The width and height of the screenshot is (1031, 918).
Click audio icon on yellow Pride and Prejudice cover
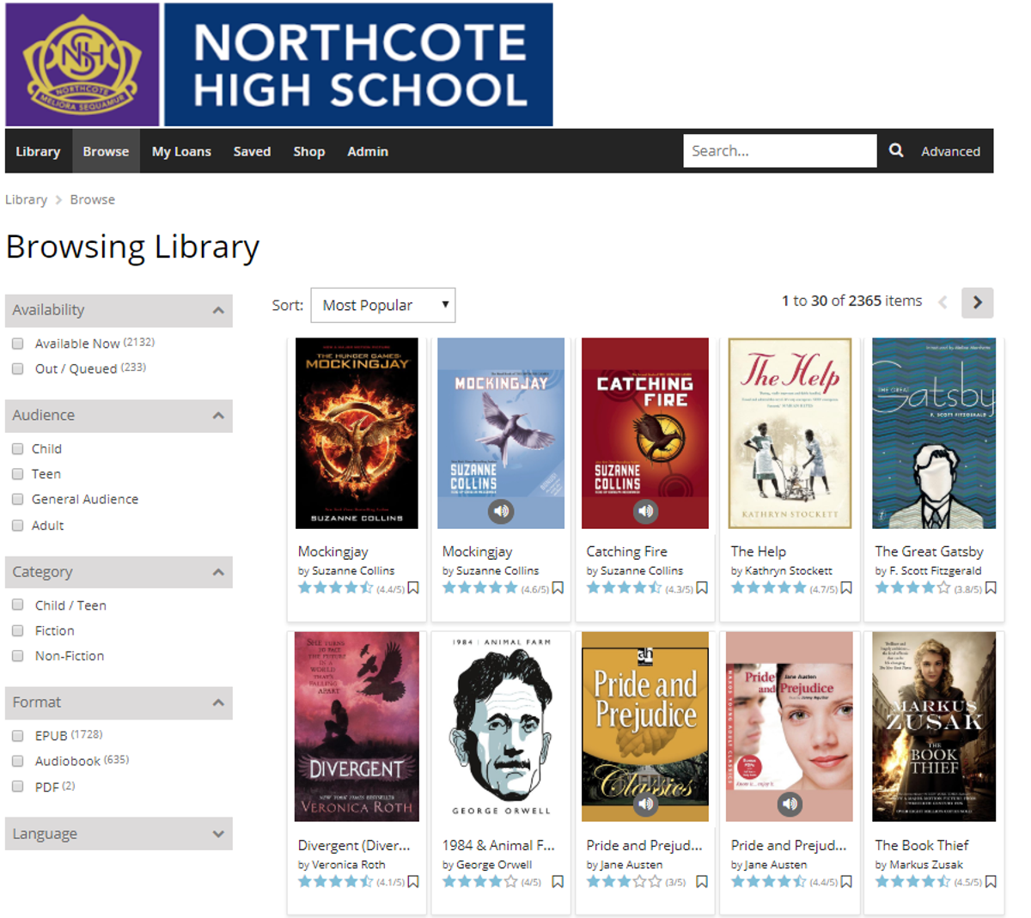[x=645, y=805]
